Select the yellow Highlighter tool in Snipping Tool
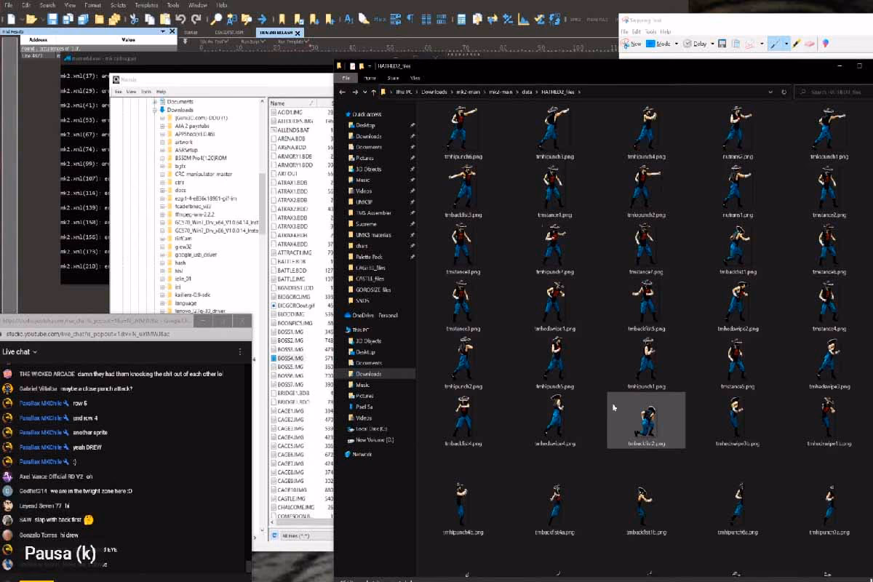This screenshot has height=582, width=873. coord(796,43)
